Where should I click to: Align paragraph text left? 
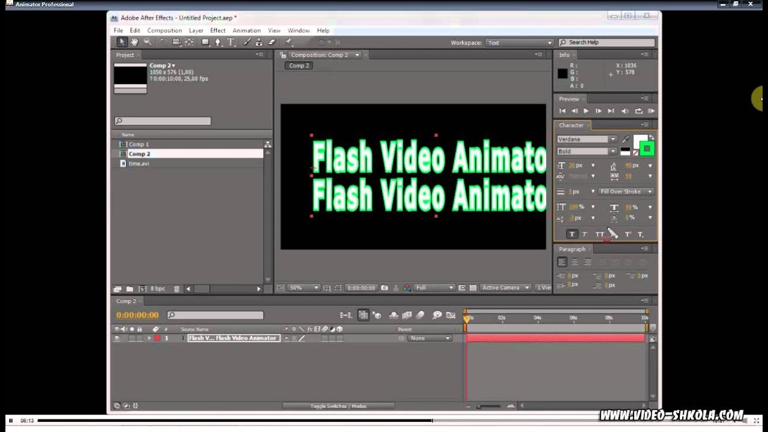coord(562,262)
